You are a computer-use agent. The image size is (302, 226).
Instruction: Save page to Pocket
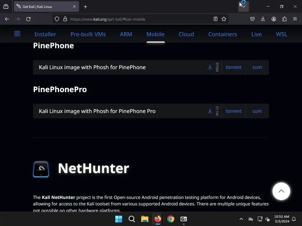click(252, 19)
